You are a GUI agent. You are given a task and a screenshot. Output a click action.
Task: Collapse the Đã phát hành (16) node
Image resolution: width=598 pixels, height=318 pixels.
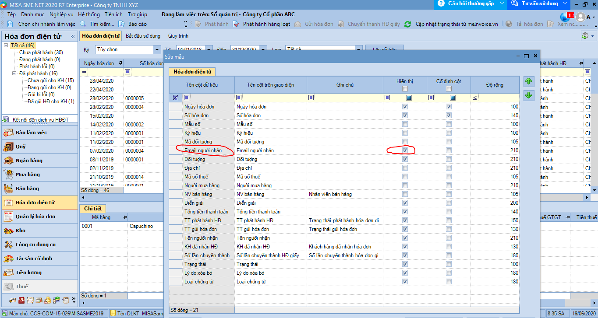(14, 73)
